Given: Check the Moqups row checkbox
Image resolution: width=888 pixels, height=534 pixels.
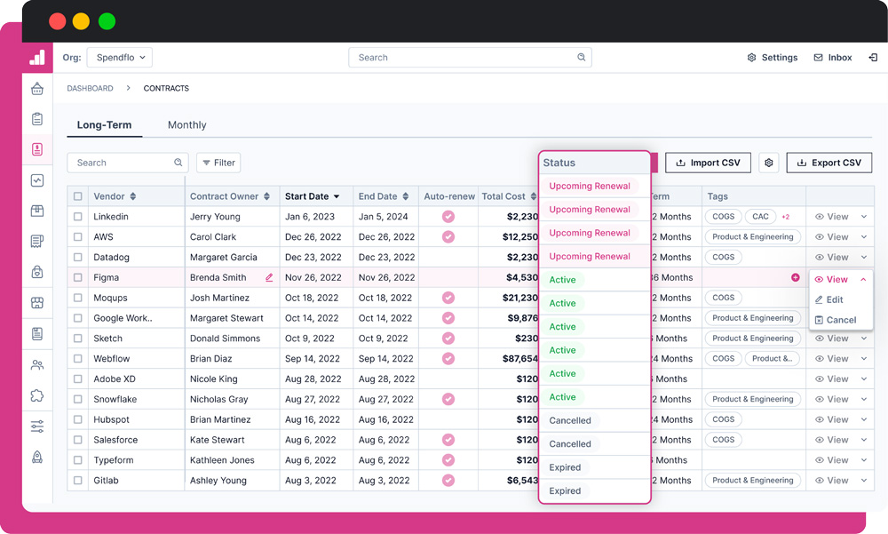Looking at the screenshot, I should coord(77,298).
